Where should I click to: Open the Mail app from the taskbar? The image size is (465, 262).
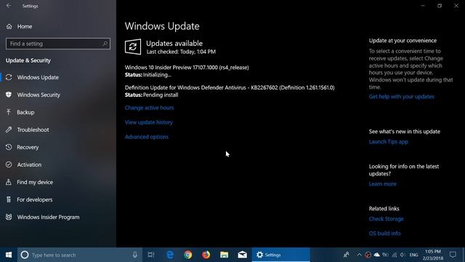[242, 255]
